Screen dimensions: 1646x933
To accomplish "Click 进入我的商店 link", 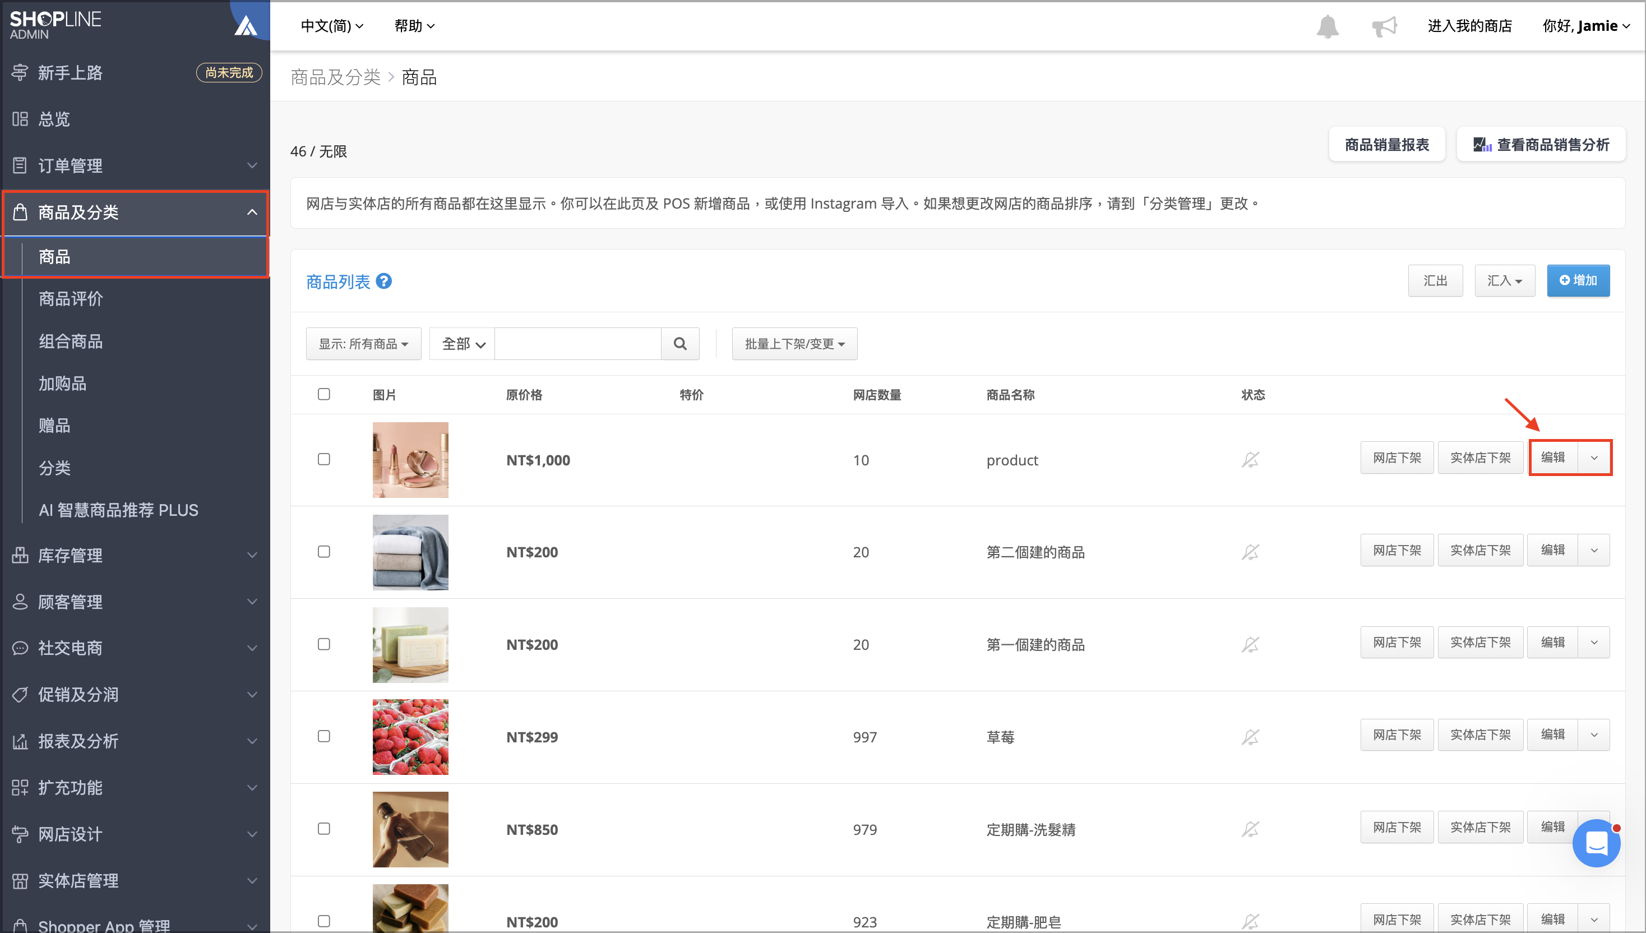I will point(1470,26).
